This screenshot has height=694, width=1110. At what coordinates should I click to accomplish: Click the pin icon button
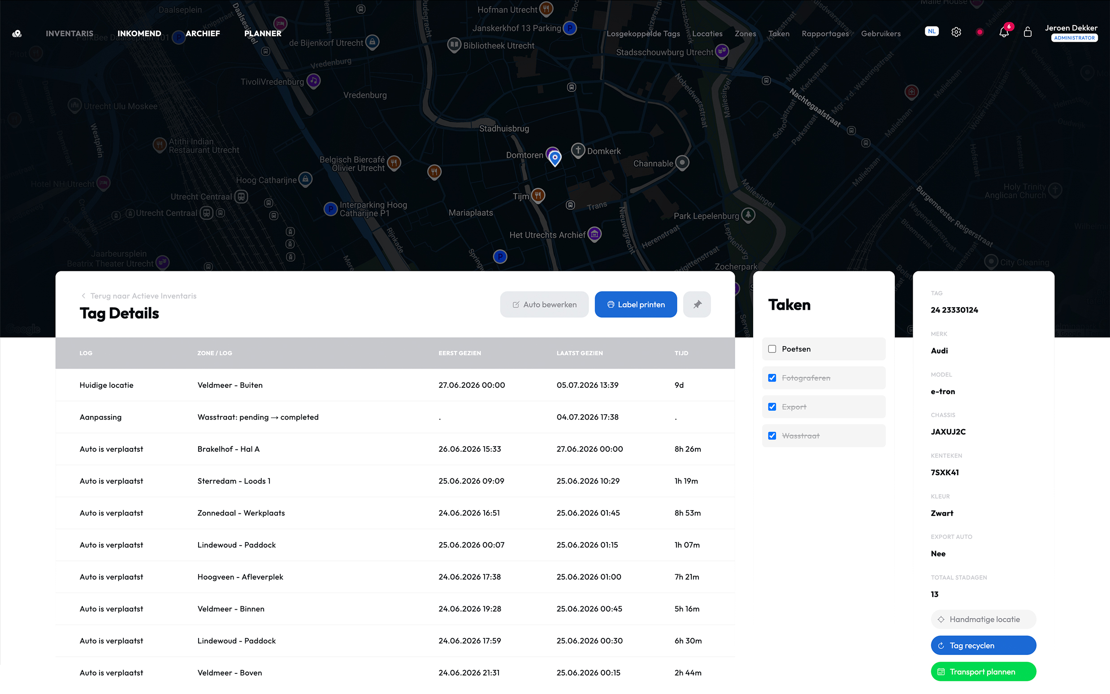click(x=697, y=304)
